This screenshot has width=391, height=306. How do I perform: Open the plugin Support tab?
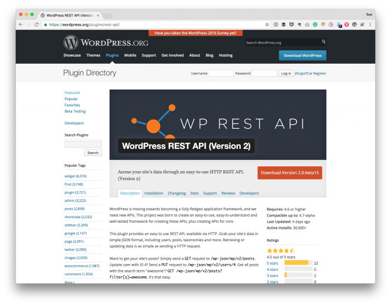click(210, 193)
